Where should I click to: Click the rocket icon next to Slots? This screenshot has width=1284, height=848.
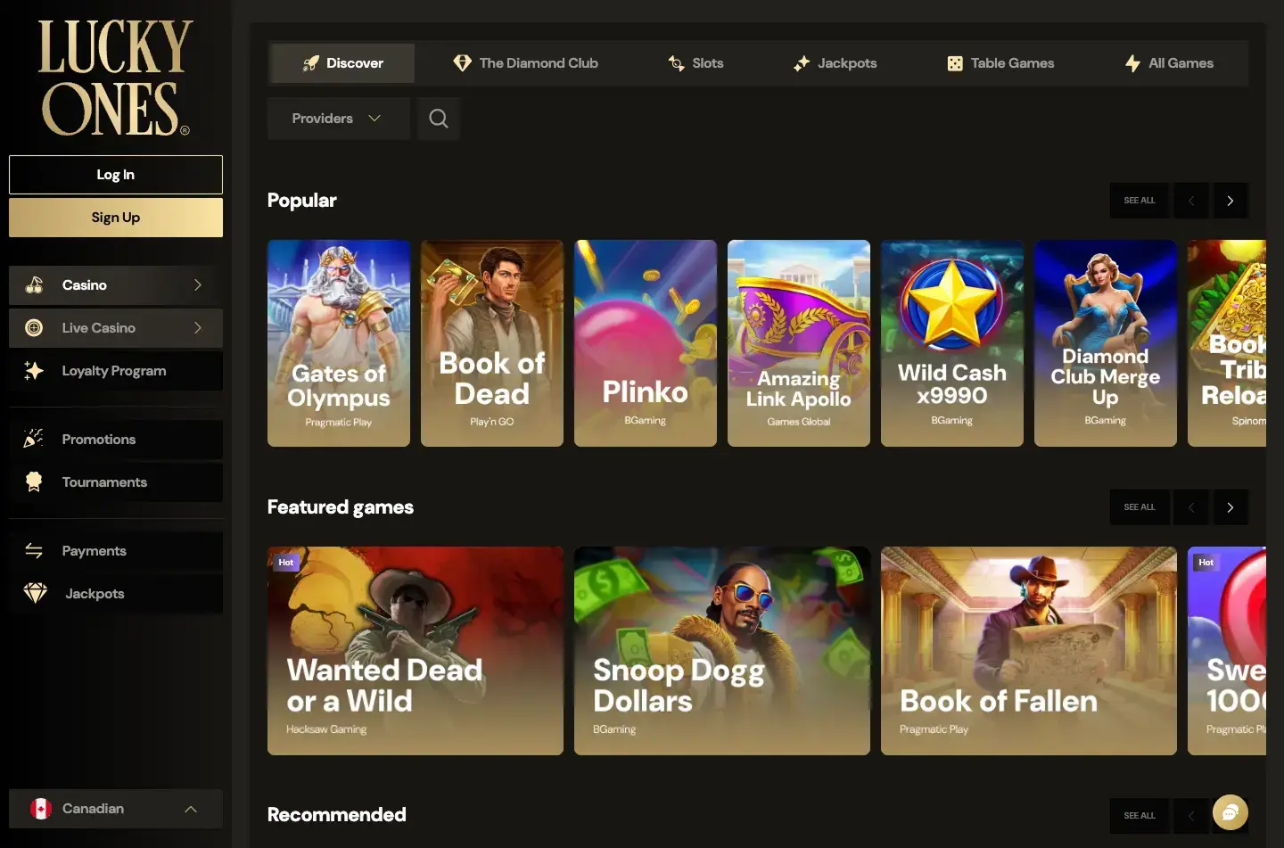point(675,62)
